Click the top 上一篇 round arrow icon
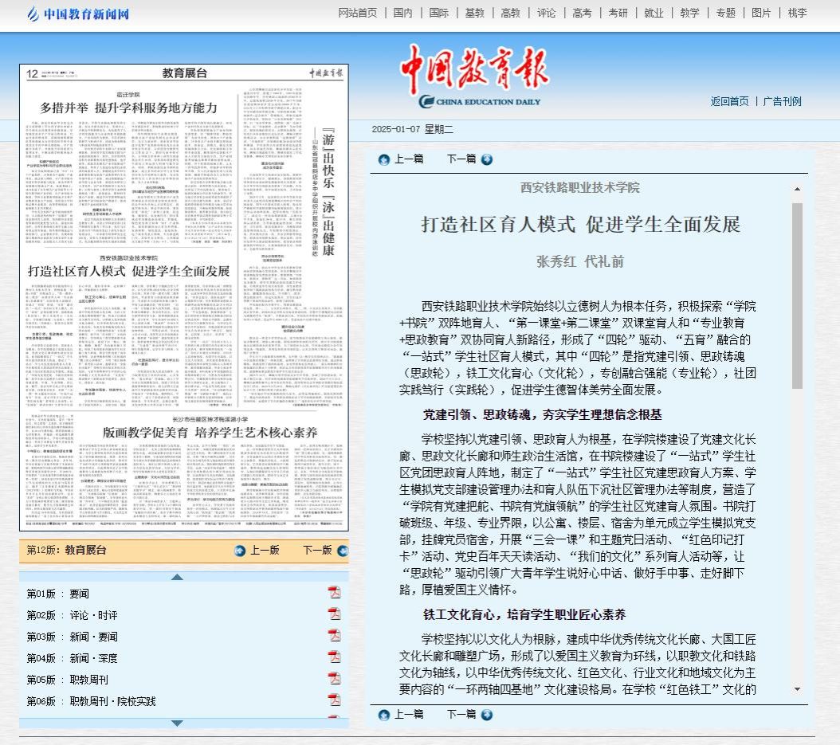This screenshot has height=745, width=840. pyautogui.click(x=384, y=159)
